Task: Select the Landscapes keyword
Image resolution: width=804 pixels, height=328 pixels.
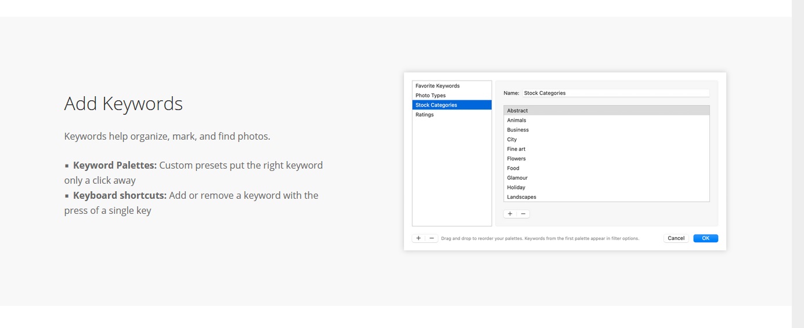Action: (521, 197)
